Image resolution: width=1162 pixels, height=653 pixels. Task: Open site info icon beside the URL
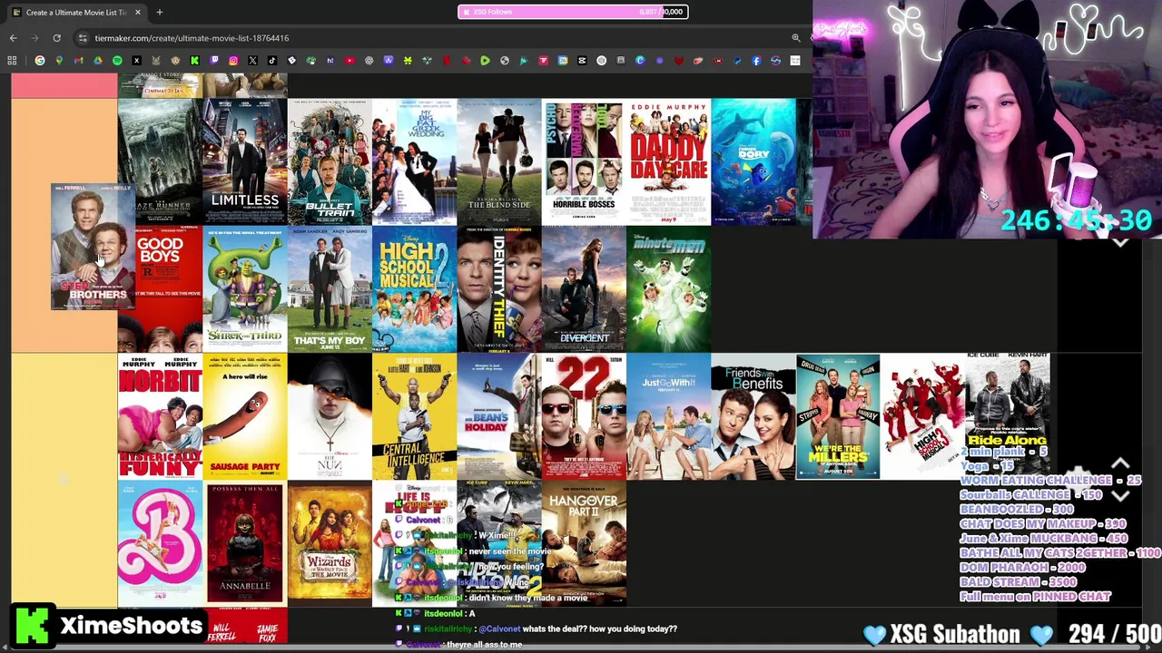click(x=83, y=38)
